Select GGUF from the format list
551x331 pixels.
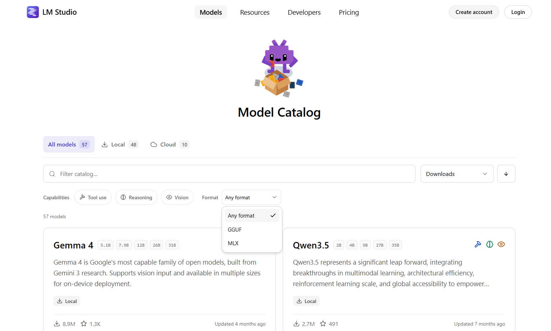coord(252,229)
